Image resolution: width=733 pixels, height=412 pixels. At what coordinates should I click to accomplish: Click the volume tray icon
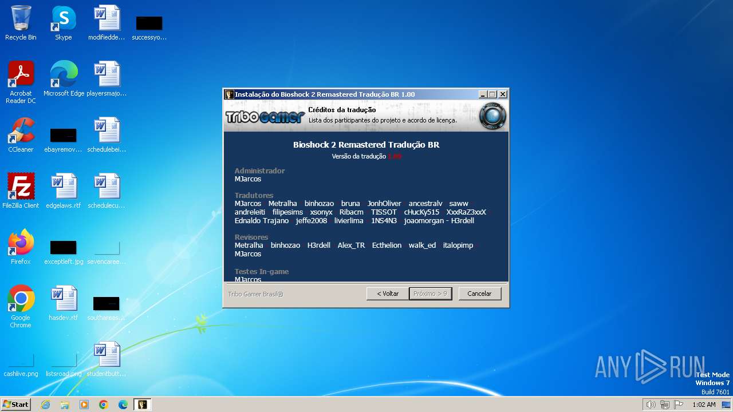coord(651,405)
